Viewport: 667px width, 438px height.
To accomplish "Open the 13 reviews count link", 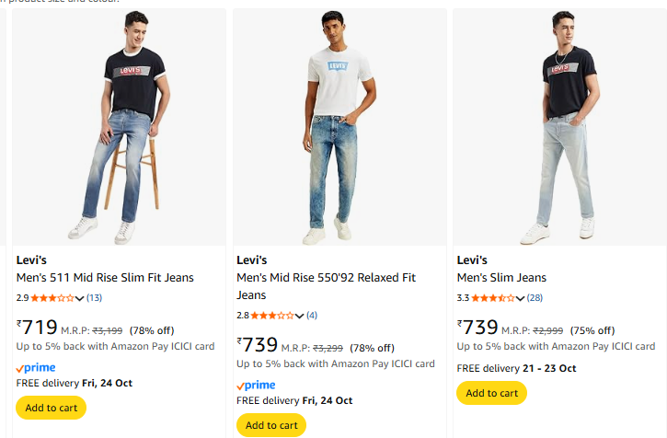I will click(95, 298).
